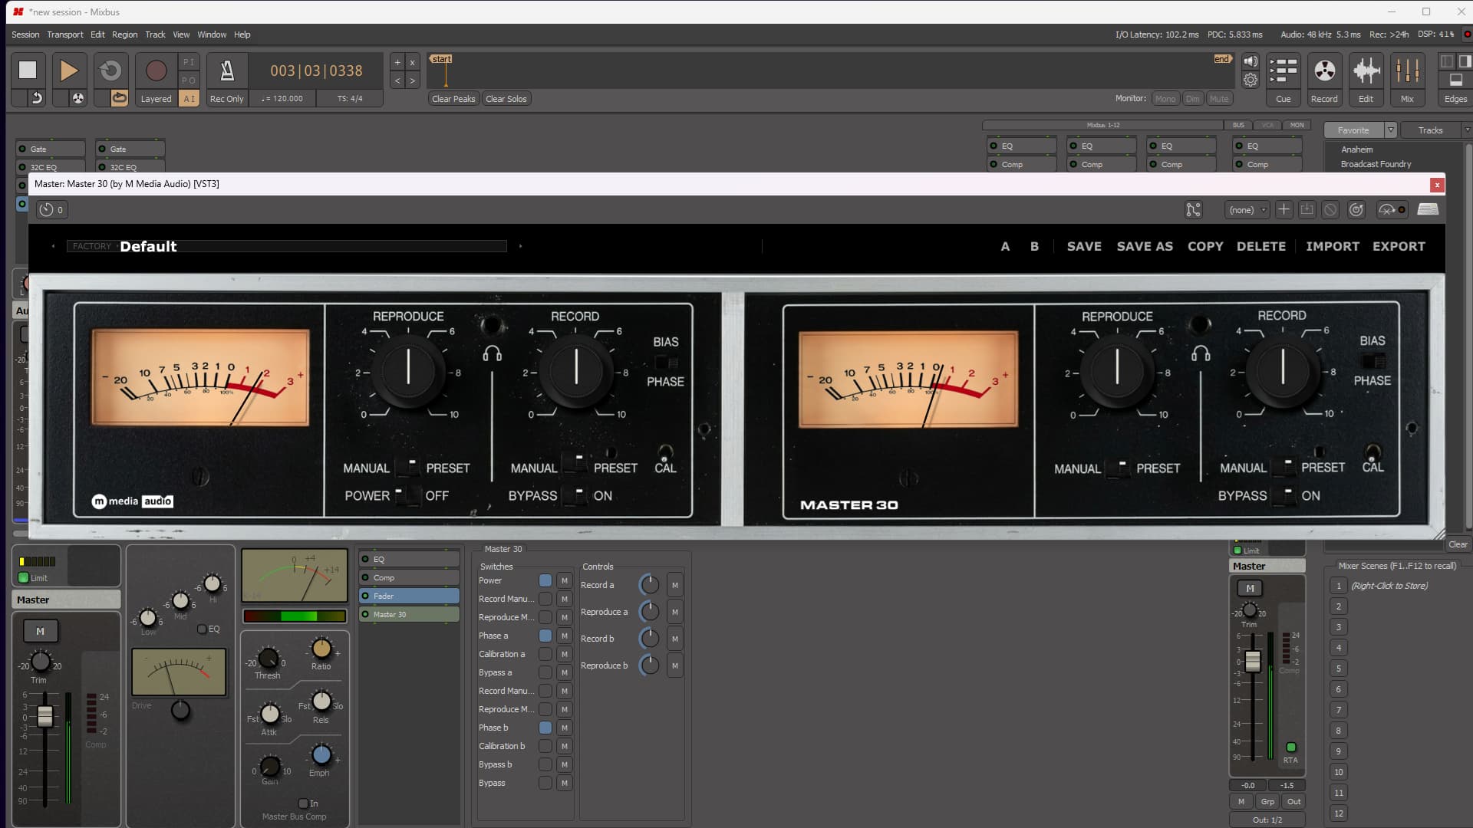
Task: Flip the POWER / OFF switch
Action: click(407, 495)
